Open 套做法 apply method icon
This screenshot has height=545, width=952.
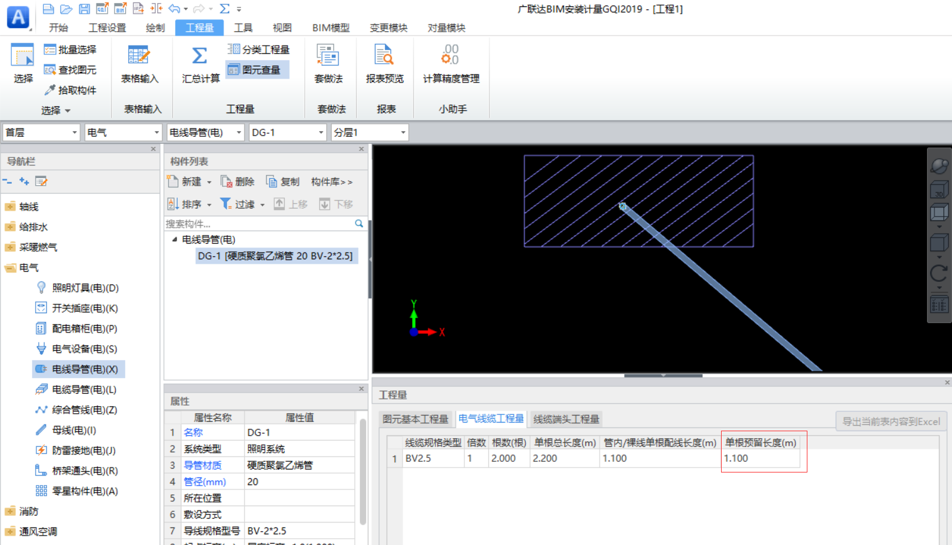pyautogui.click(x=328, y=55)
